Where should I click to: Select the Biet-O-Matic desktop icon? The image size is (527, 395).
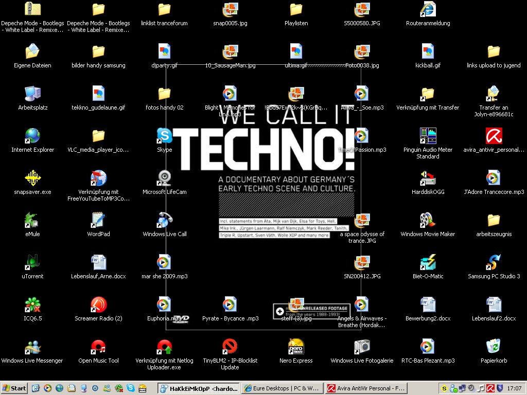point(428,262)
